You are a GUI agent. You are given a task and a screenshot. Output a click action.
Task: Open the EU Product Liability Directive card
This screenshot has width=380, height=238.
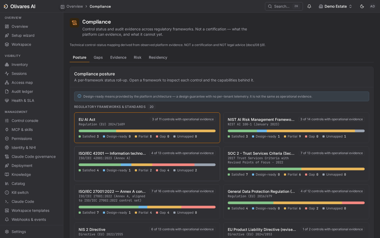pos(296,230)
